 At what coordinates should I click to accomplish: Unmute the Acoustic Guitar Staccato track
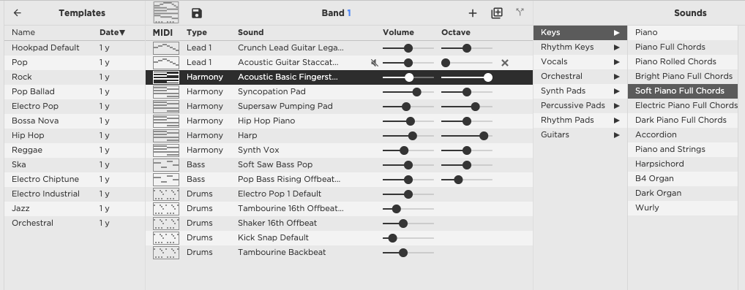point(375,63)
